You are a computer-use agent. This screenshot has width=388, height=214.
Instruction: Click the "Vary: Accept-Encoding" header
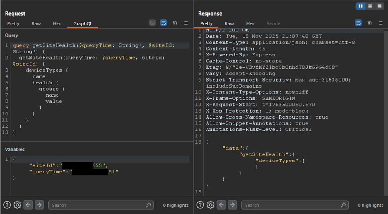[240, 74]
